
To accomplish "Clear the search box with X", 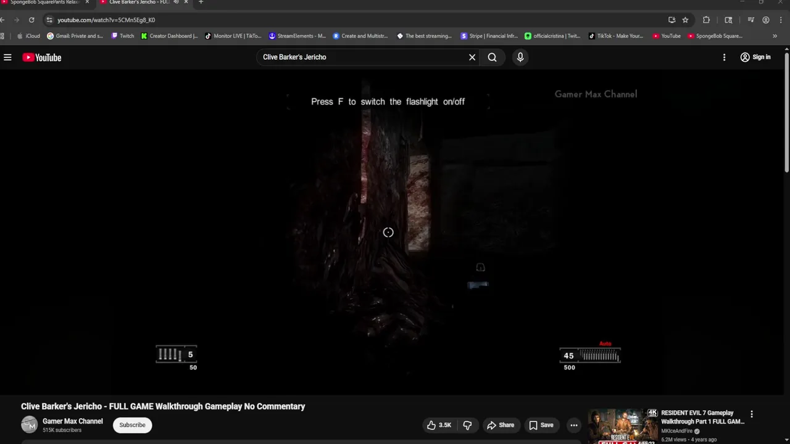I will 472,57.
